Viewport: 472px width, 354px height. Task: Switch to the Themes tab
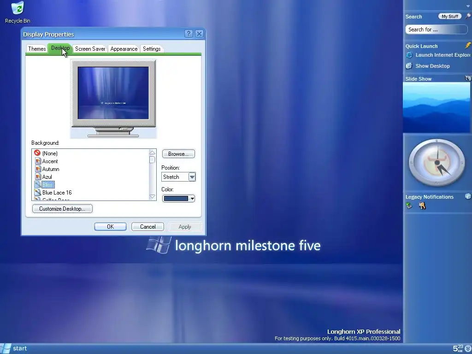pyautogui.click(x=37, y=49)
